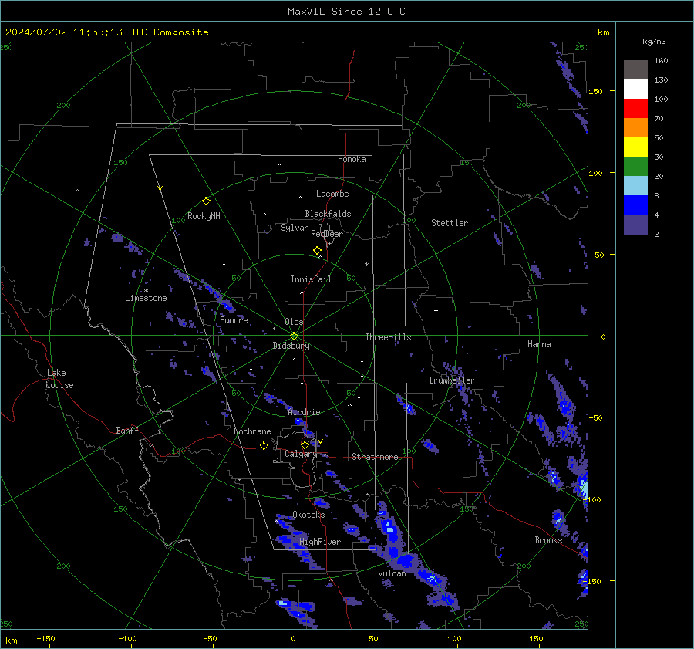Click the Ponoka map label
Viewport: 694px width, 649px height.
[352, 159]
